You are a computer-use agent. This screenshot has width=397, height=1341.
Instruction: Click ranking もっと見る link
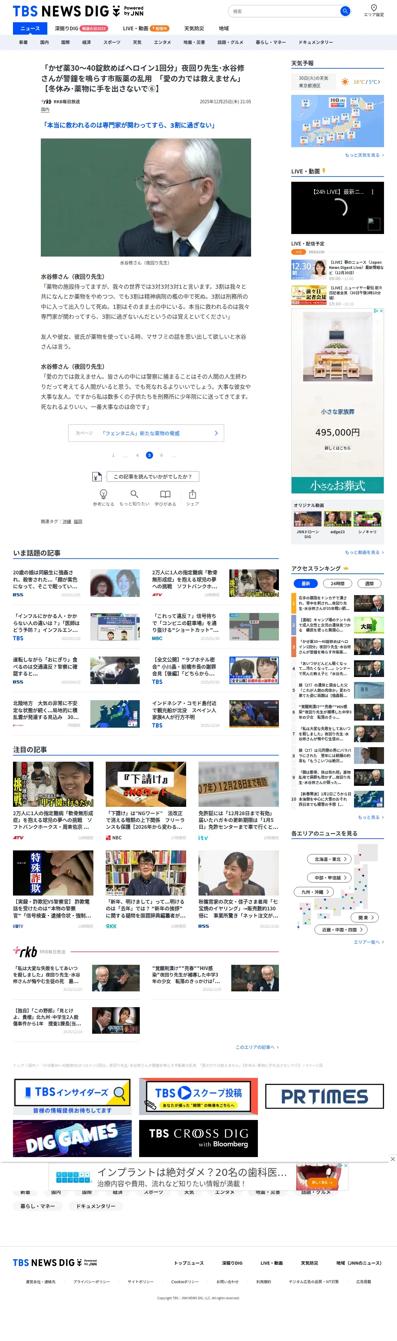pos(371,817)
